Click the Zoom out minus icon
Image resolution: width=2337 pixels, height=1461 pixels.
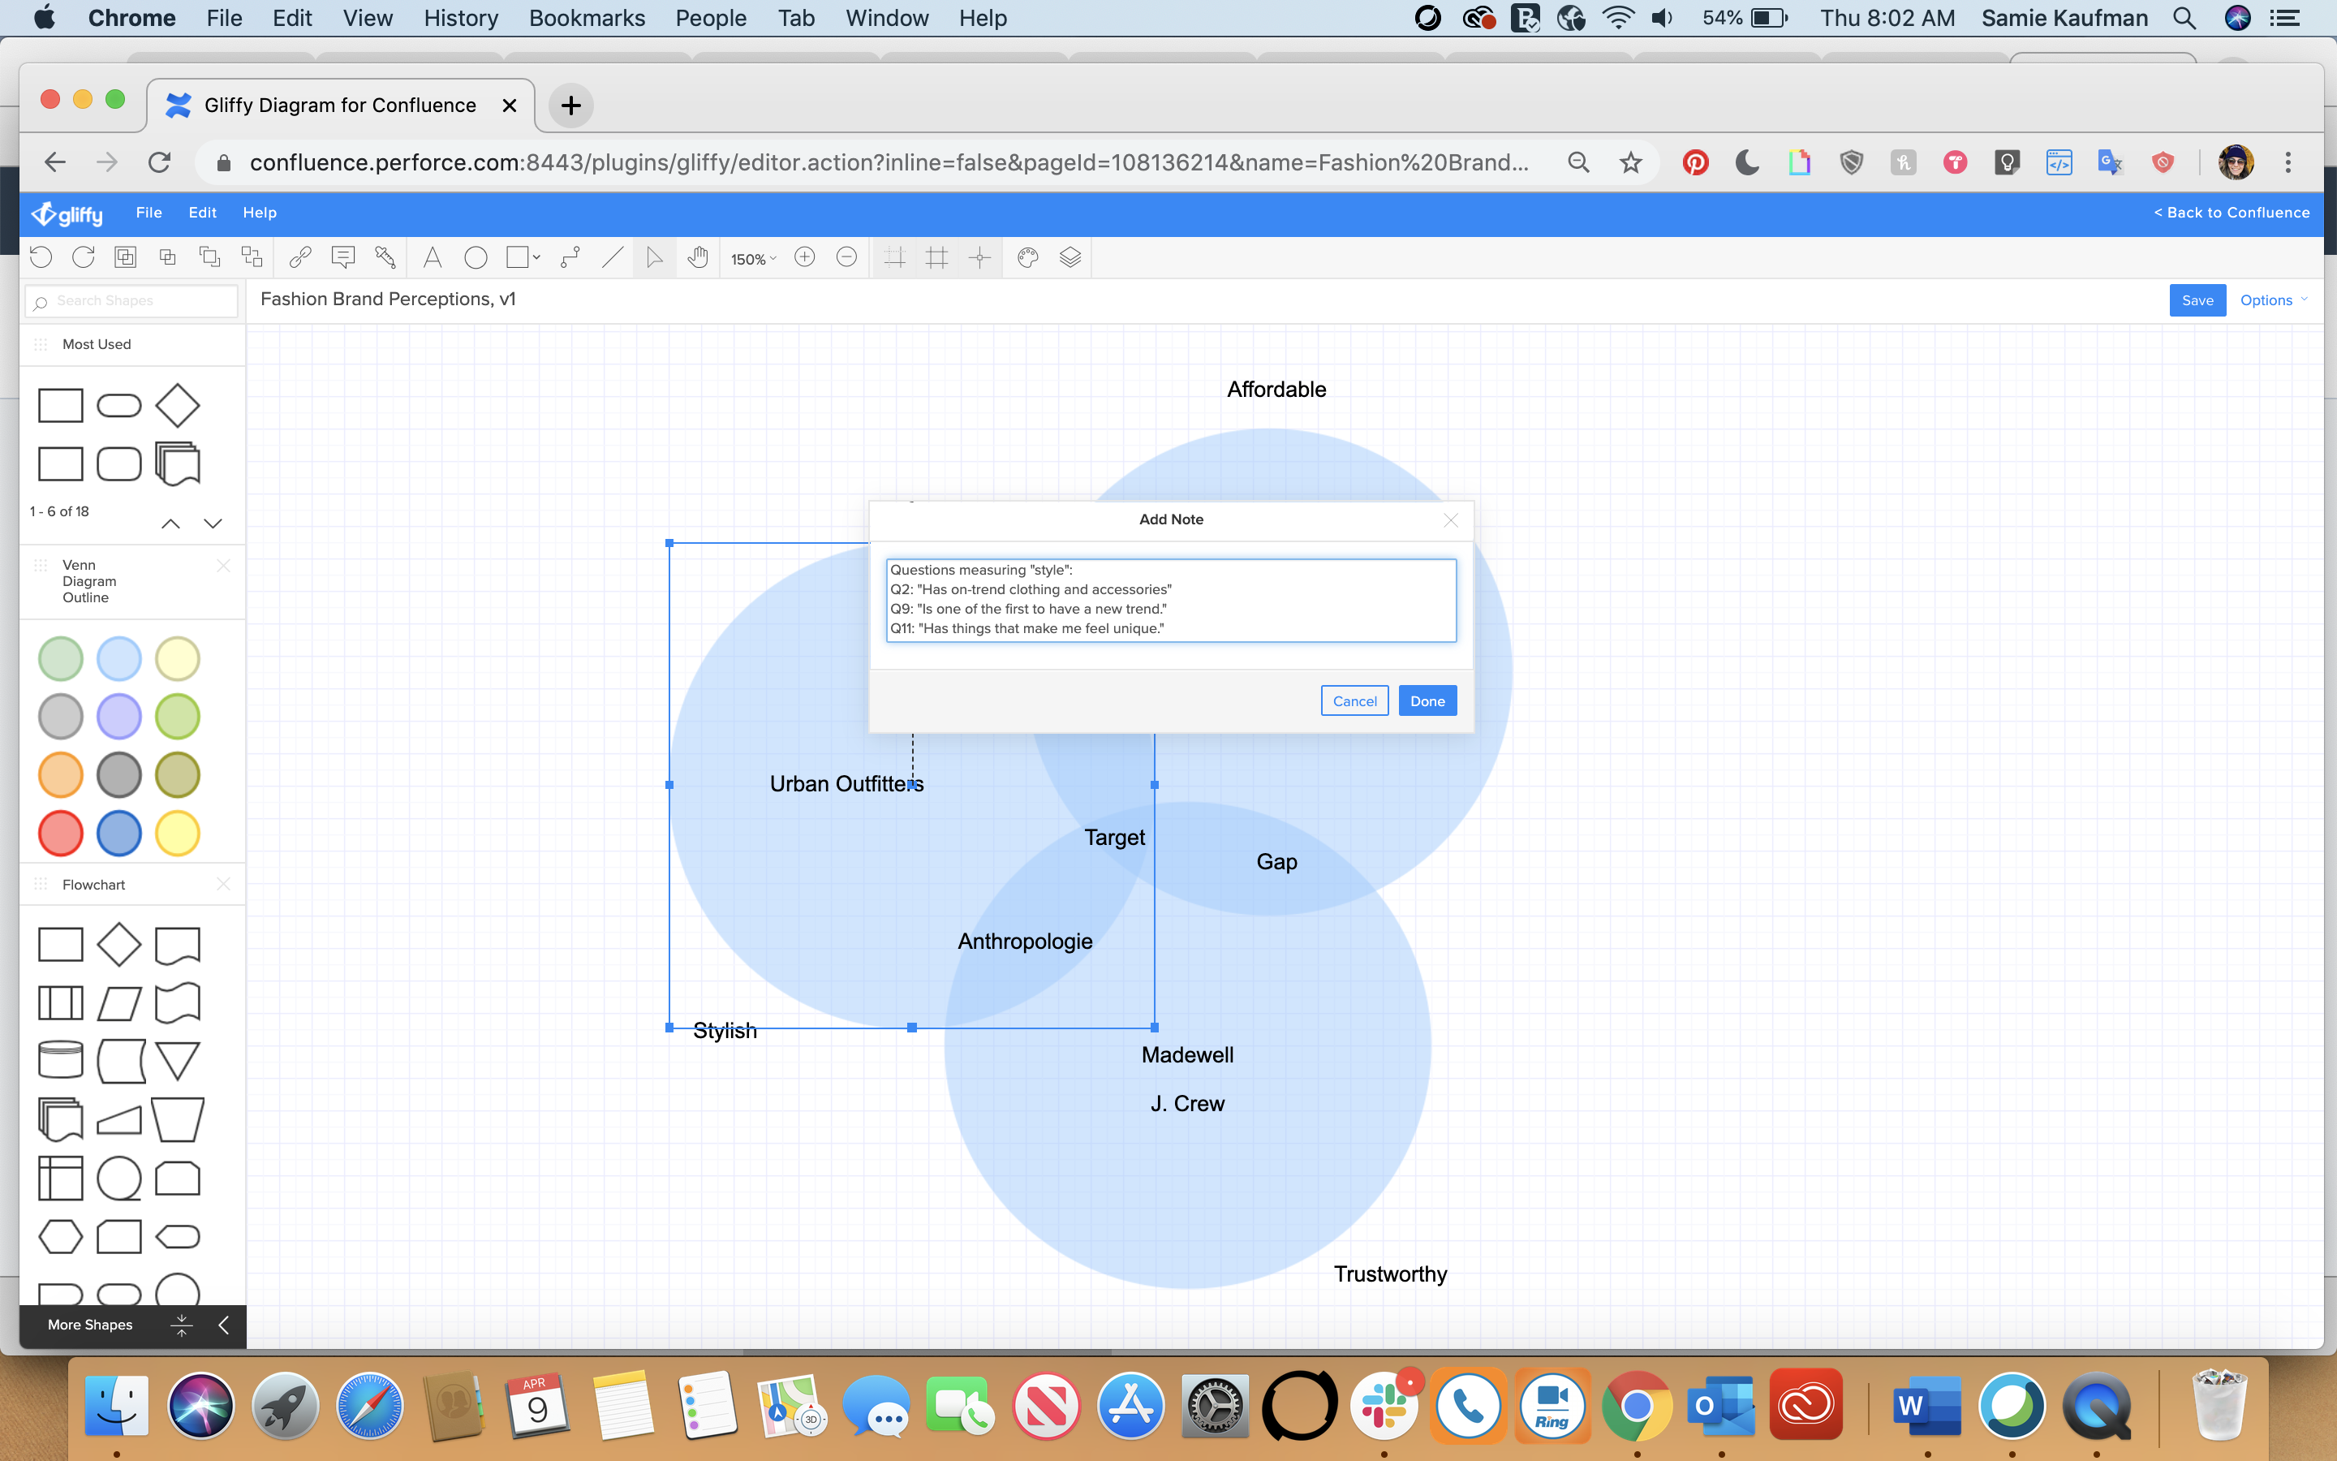847,257
